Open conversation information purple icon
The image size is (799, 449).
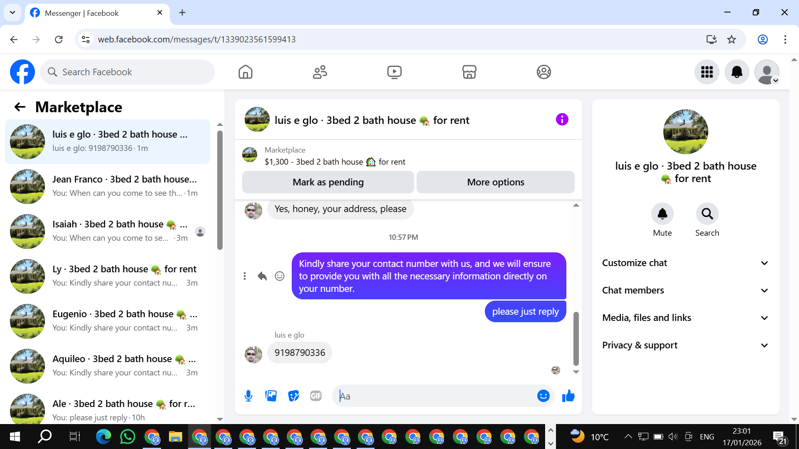pos(562,120)
